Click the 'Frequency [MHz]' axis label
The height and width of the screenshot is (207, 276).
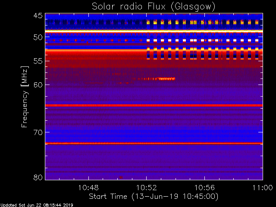(x=25, y=97)
